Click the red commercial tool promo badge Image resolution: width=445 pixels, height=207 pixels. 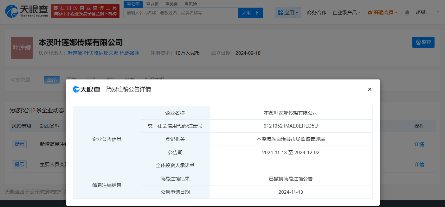[85, 10]
